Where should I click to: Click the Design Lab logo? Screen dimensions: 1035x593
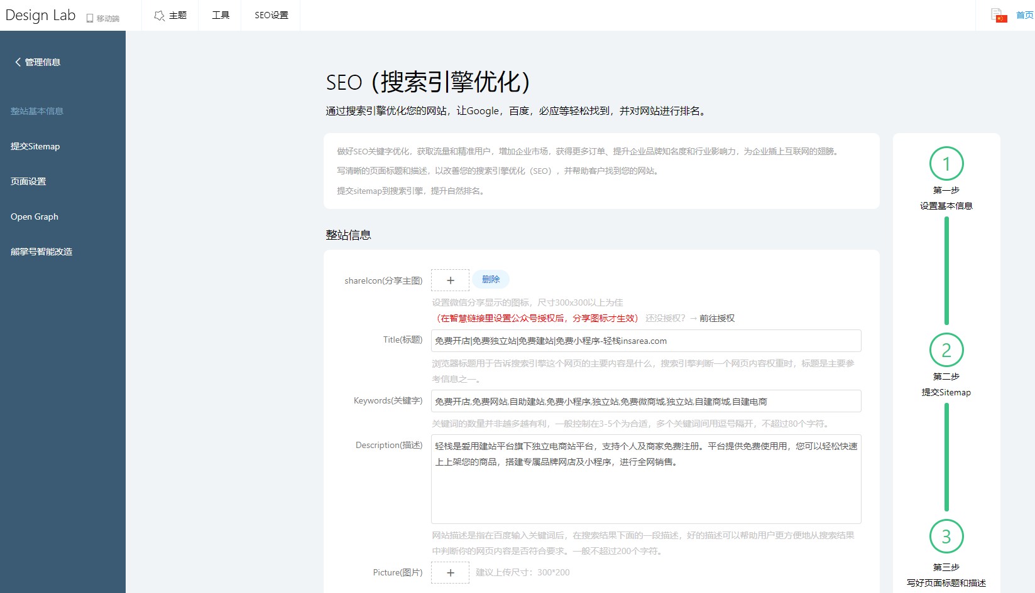[x=40, y=16]
